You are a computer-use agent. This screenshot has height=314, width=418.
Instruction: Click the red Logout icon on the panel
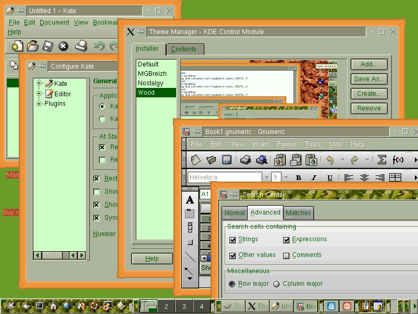coord(347,306)
